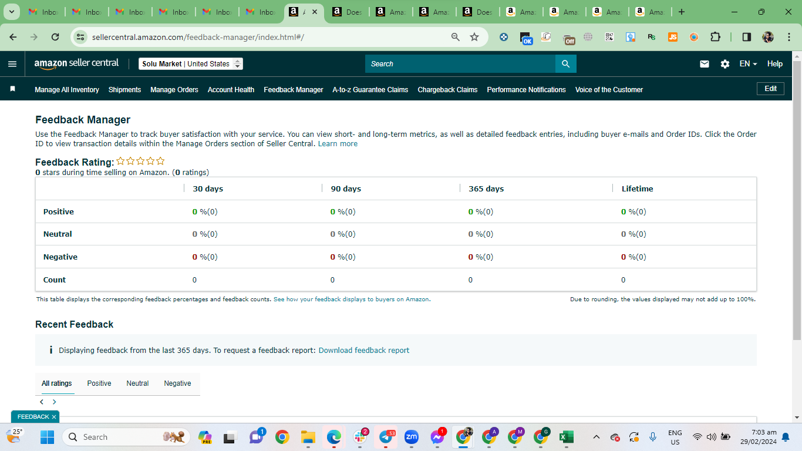Show hidden system tray icons
Image resolution: width=802 pixels, height=451 pixels.
pyautogui.click(x=597, y=437)
